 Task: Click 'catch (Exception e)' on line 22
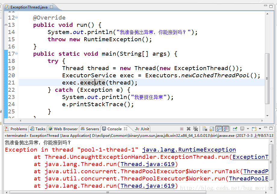click(89, 90)
